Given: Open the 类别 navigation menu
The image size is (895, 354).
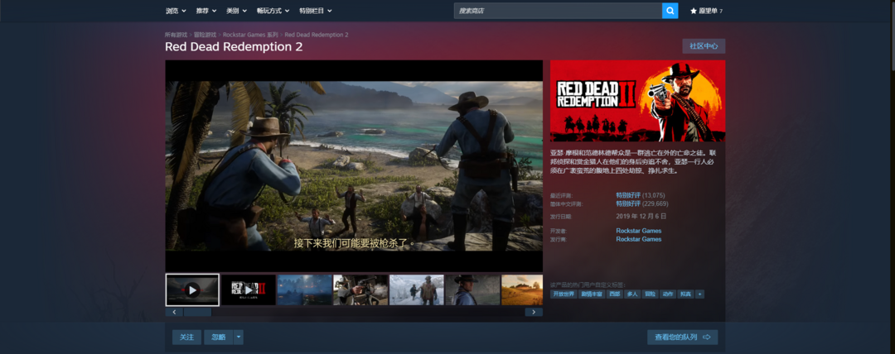Looking at the screenshot, I should (x=236, y=11).
